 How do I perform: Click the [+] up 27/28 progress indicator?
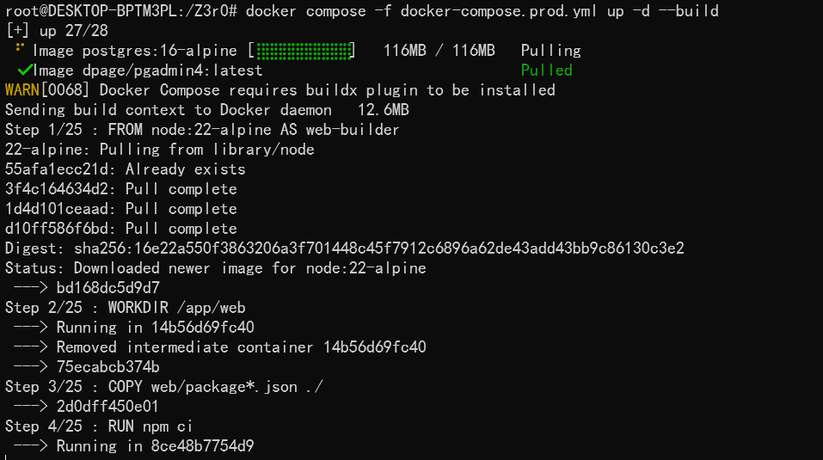click(x=57, y=31)
